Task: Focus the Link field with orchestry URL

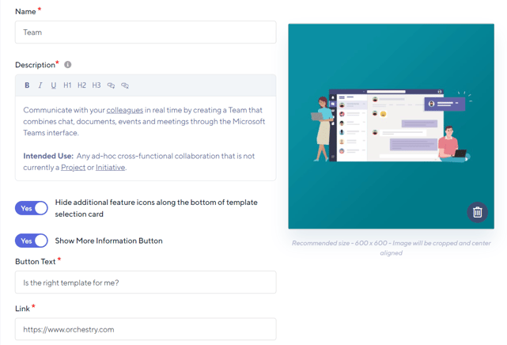Action: [146, 329]
